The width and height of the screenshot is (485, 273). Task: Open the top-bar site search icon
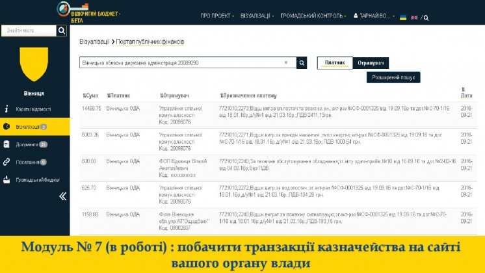click(x=426, y=18)
